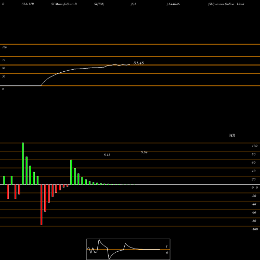260x260 pixels.
Task: Click the 51.48 RSI value label
Action: point(138,63)
